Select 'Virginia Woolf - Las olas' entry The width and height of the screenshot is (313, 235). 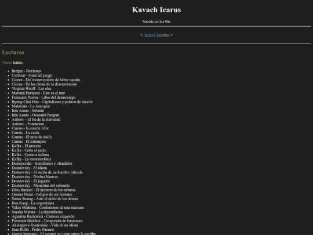click(31, 89)
